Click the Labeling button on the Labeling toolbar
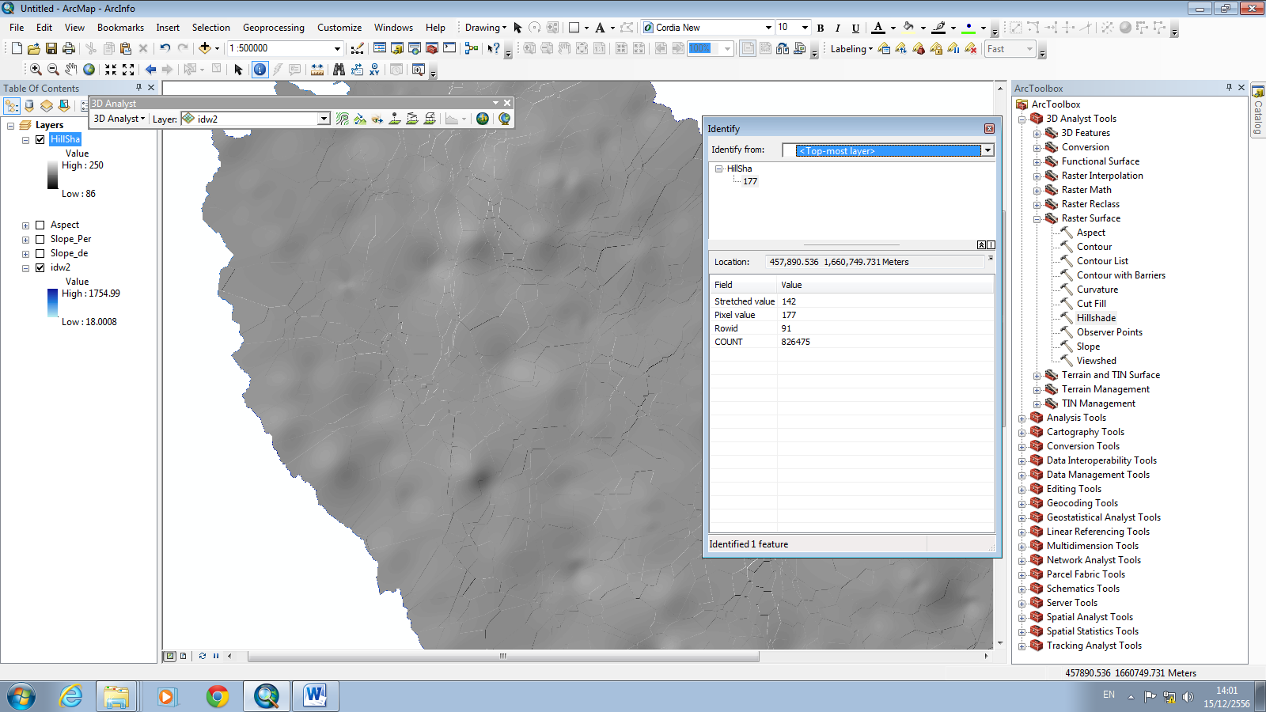This screenshot has width=1266, height=712. click(849, 49)
